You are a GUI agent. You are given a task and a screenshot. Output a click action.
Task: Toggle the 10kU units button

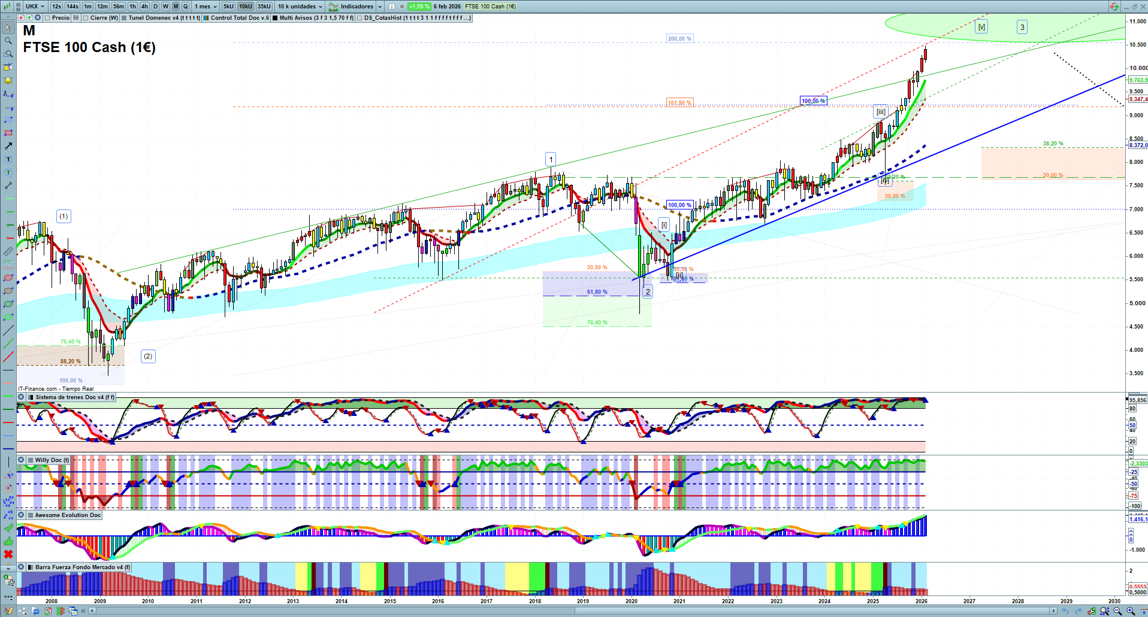[246, 7]
